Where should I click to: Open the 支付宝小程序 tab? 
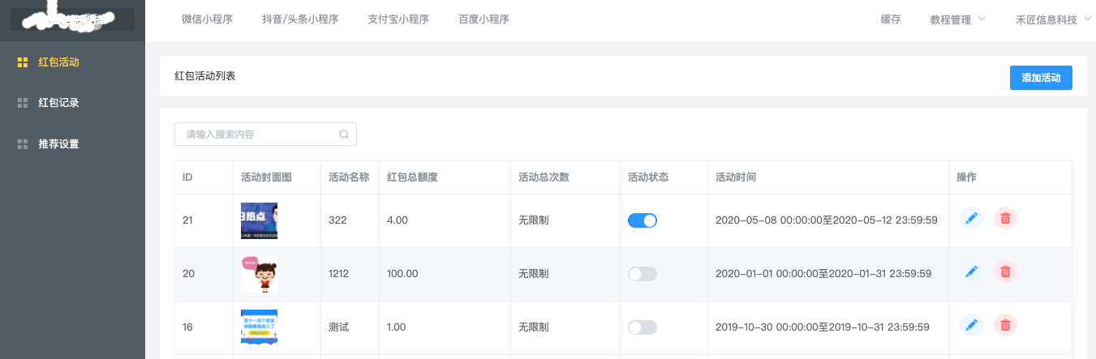(x=398, y=19)
